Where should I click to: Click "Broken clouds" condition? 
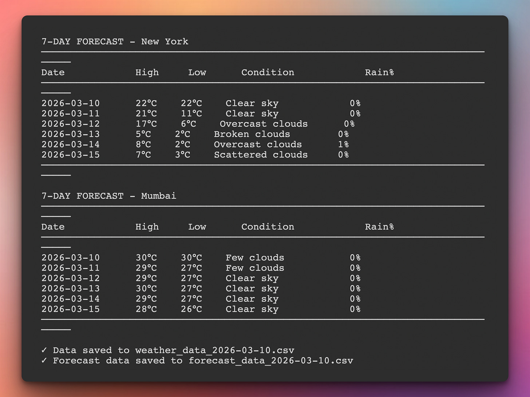click(252, 134)
